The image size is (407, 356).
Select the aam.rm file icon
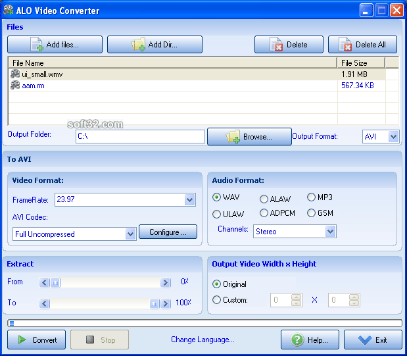point(15,86)
